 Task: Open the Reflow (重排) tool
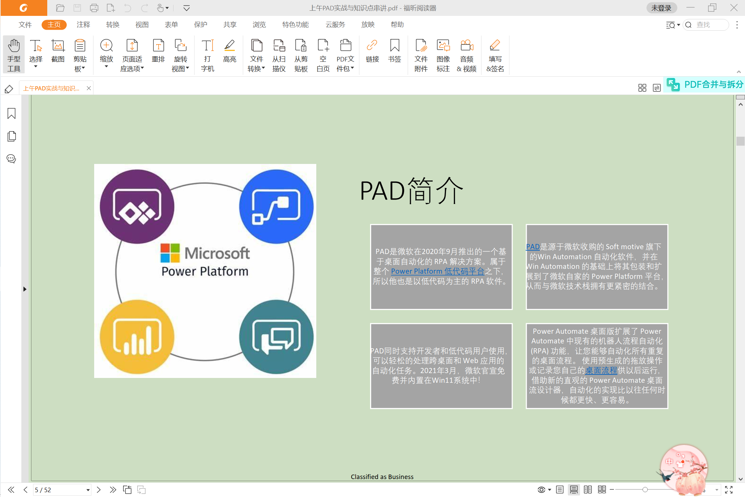[x=158, y=51]
